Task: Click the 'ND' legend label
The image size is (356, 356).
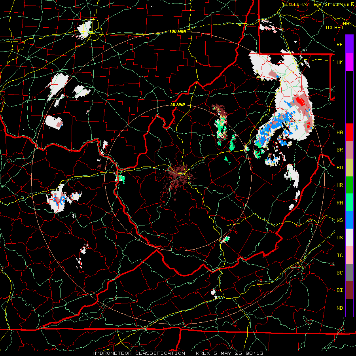Action: coord(339,308)
